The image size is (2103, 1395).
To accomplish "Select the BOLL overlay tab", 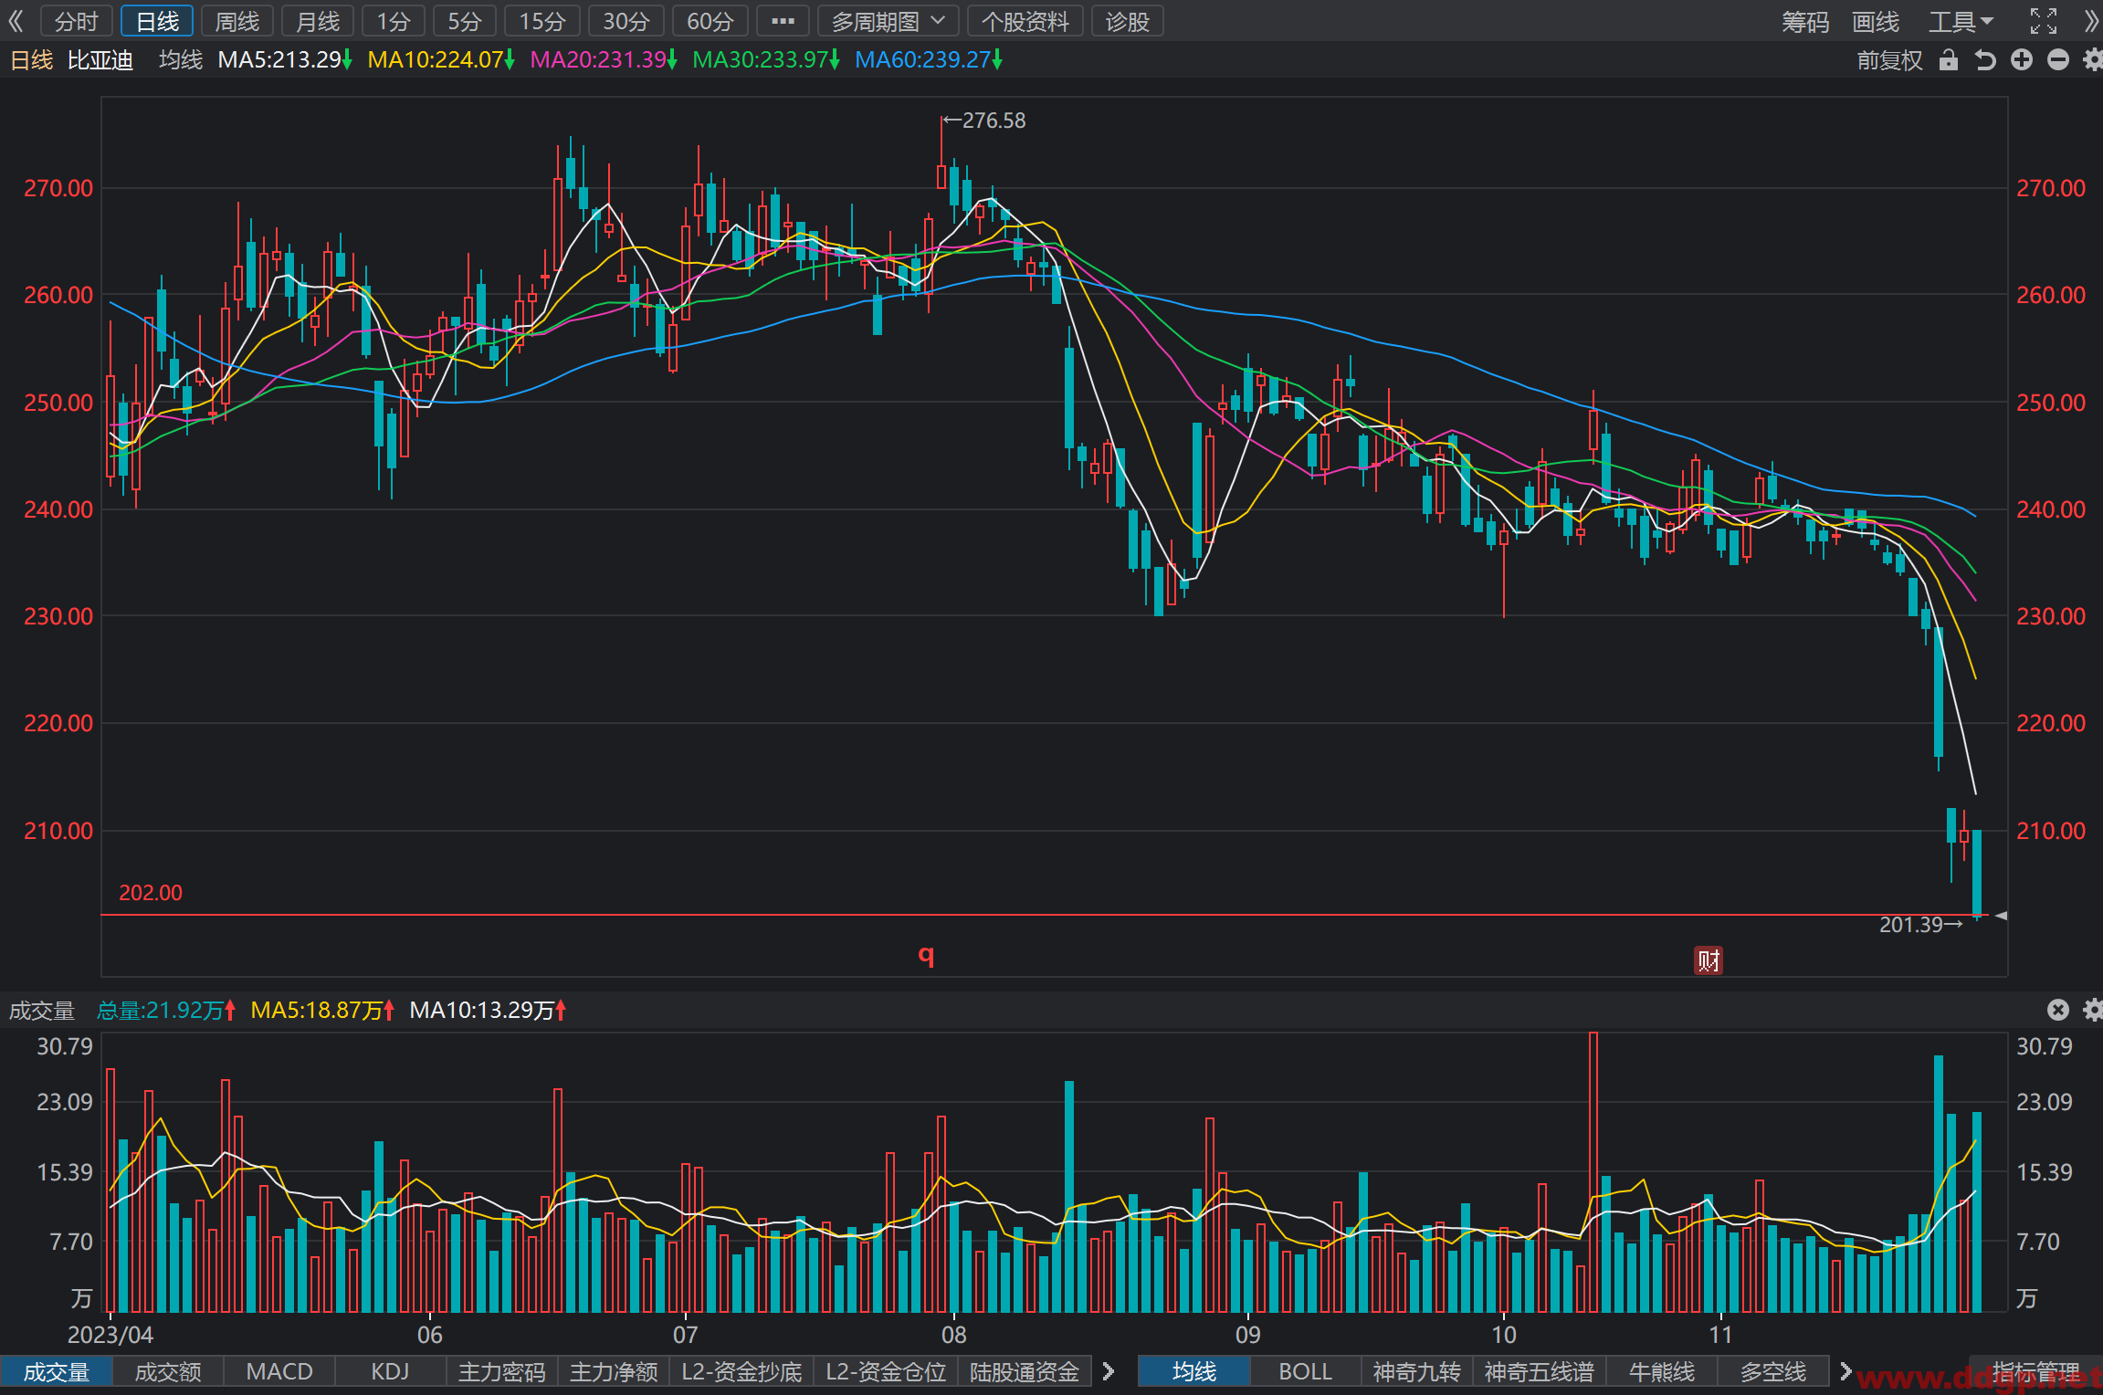I will 1305,1371.
